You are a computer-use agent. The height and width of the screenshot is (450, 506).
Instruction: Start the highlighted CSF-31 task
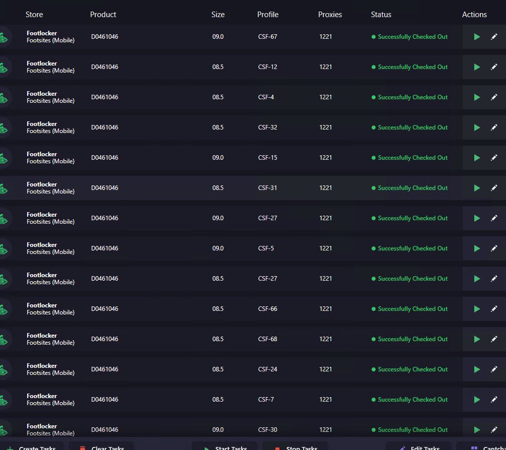pyautogui.click(x=477, y=188)
